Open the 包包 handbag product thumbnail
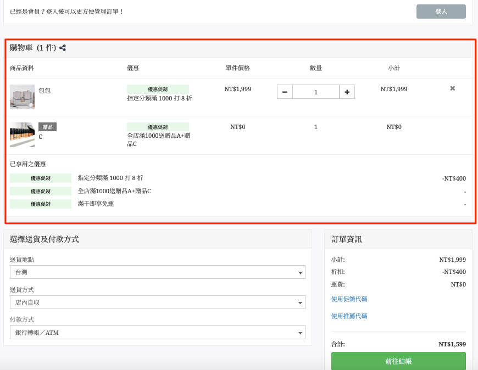 point(23,97)
